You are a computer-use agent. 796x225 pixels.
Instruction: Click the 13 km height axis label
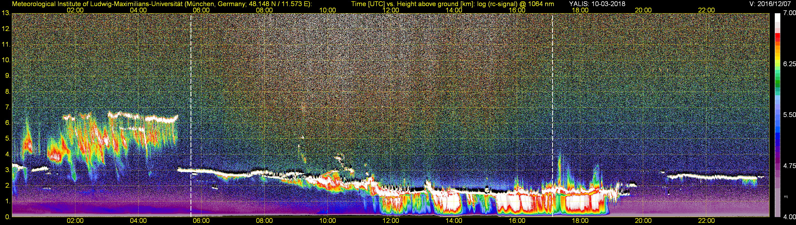click(x=6, y=13)
